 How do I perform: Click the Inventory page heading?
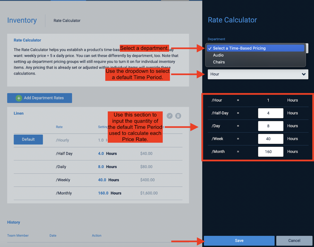[x=22, y=20]
